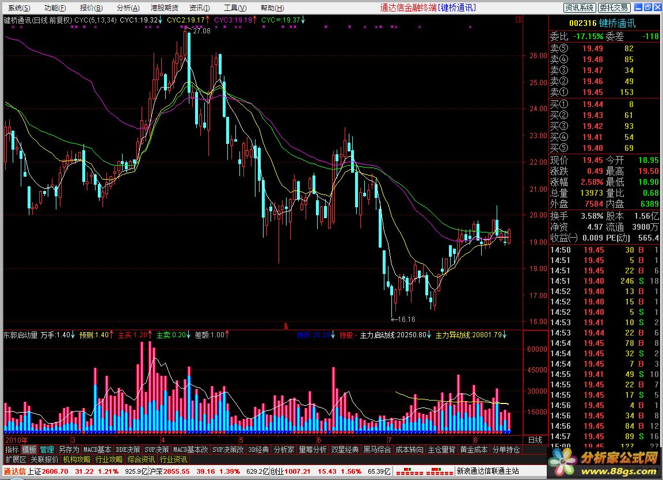
Task: Select the 指标 tab
Action: 12,449
